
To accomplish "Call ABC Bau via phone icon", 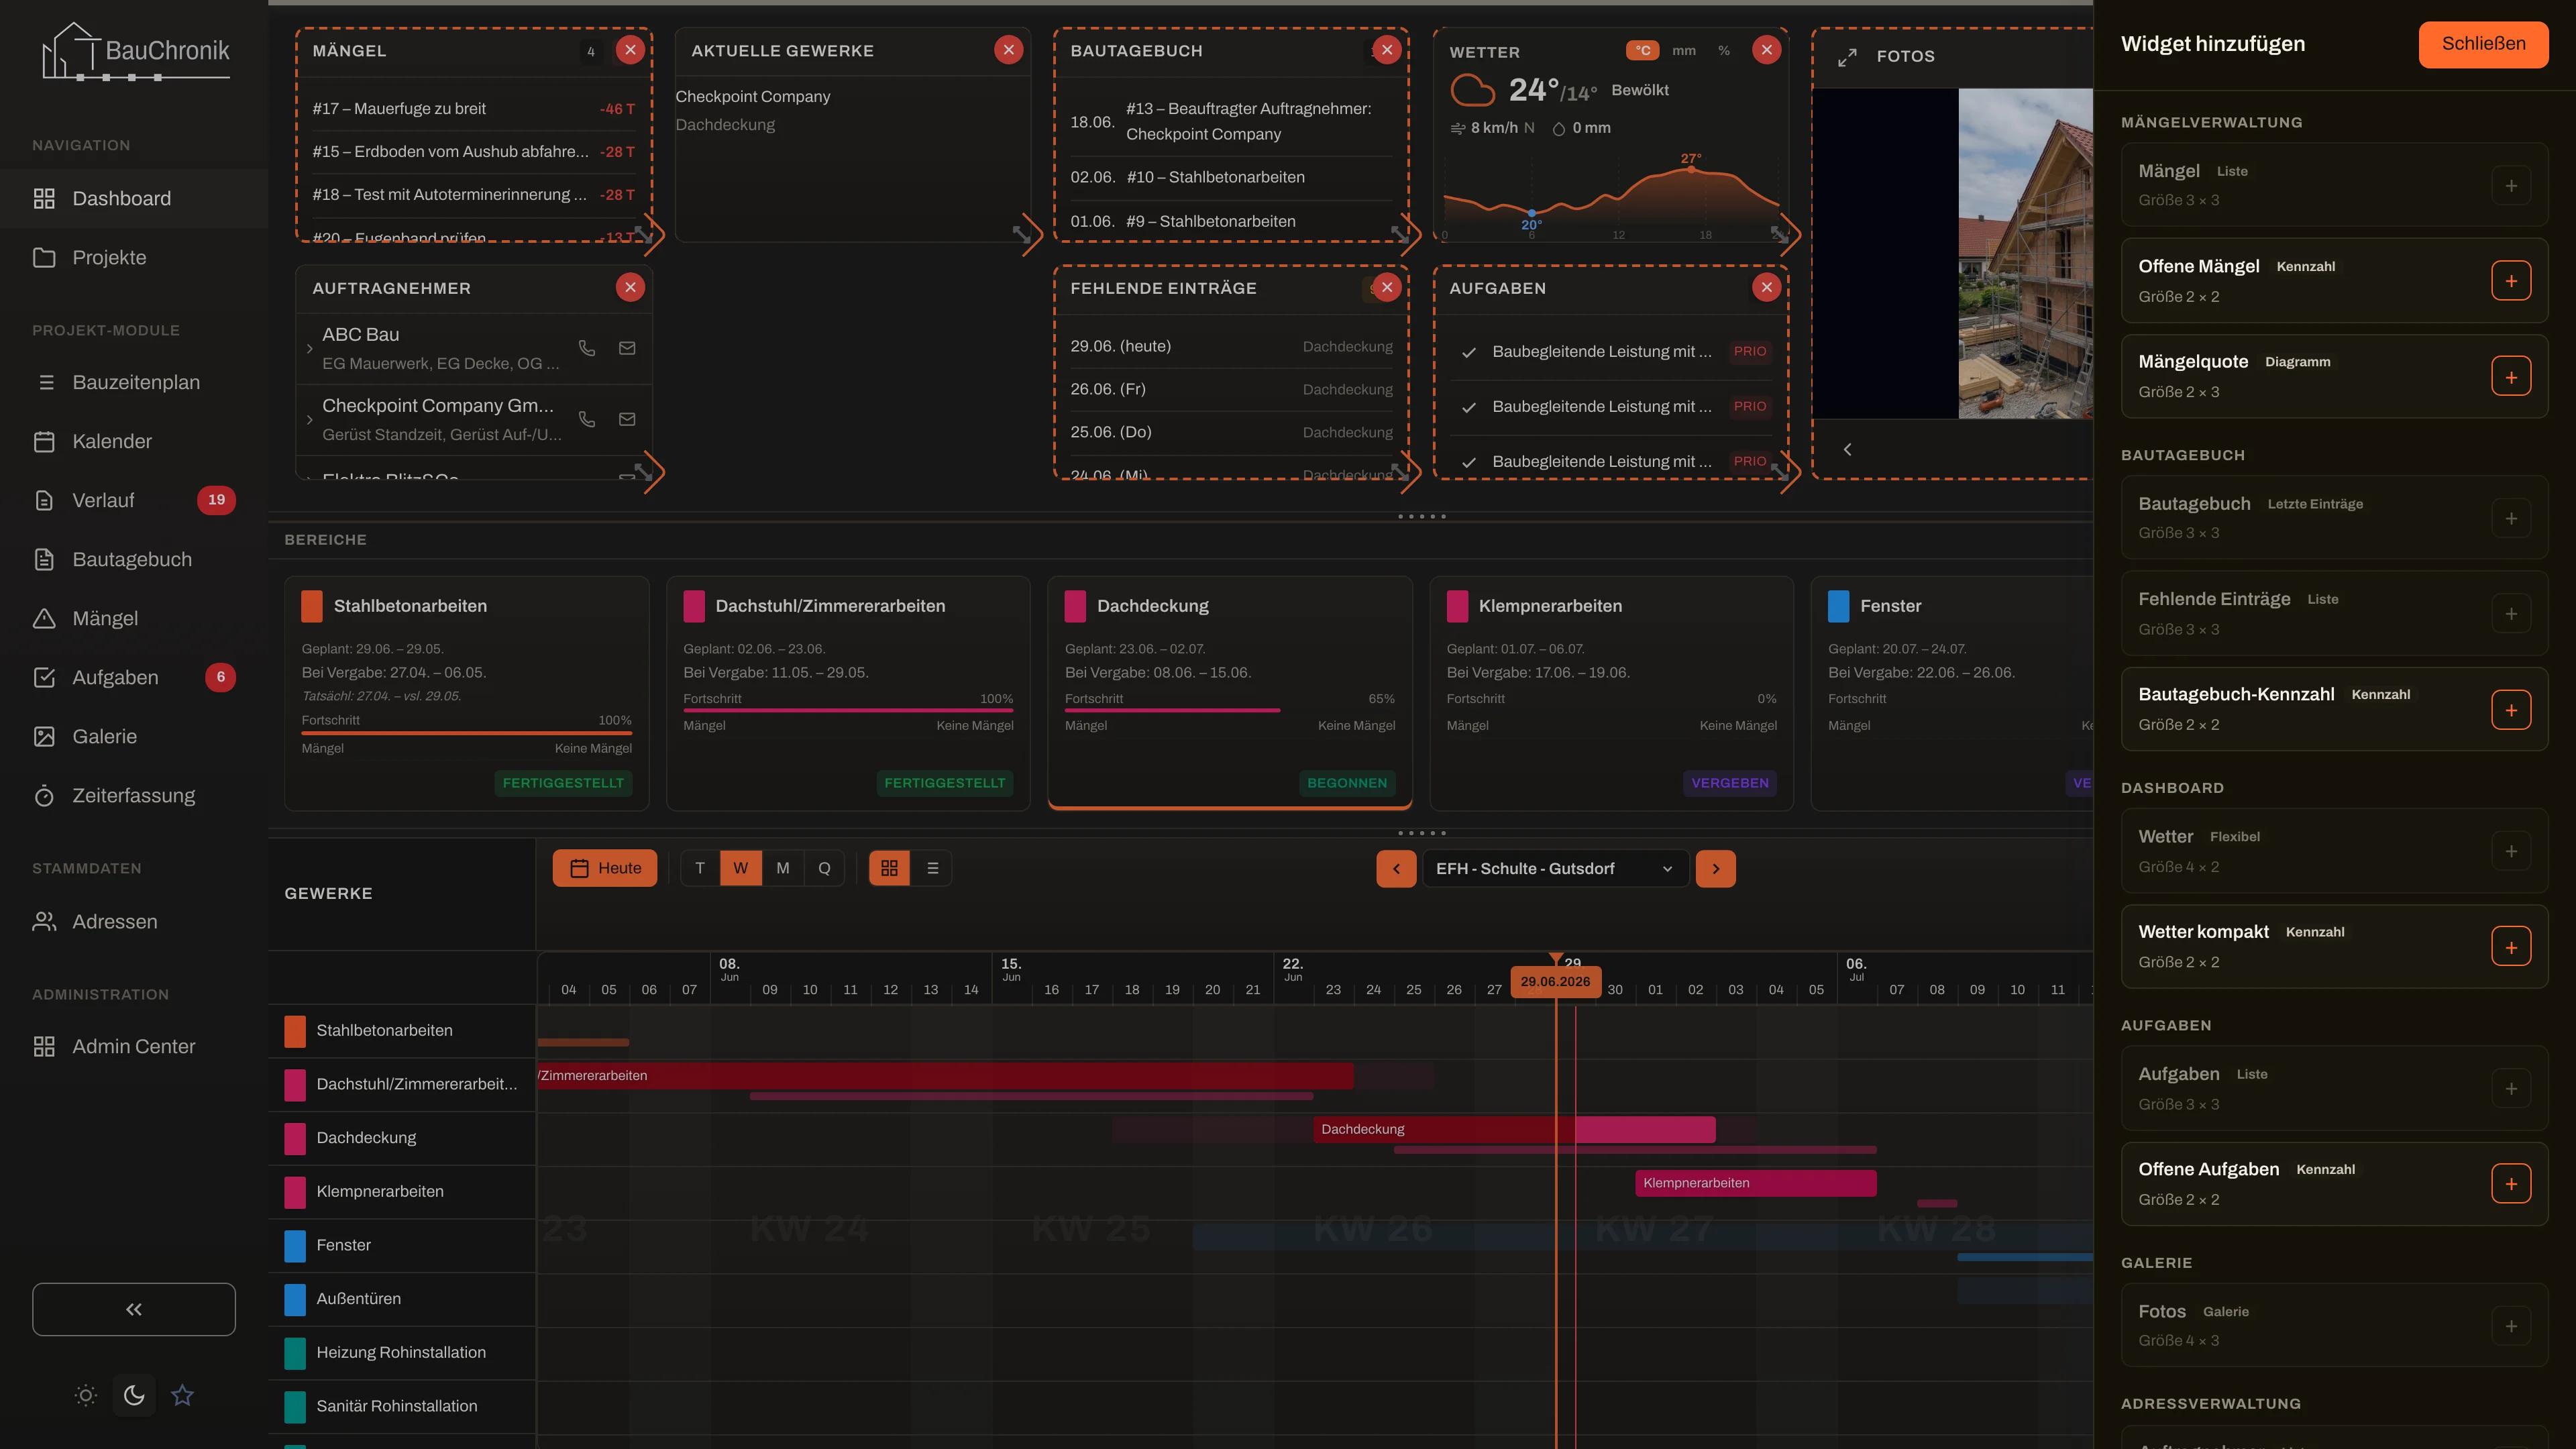I will [x=587, y=348].
